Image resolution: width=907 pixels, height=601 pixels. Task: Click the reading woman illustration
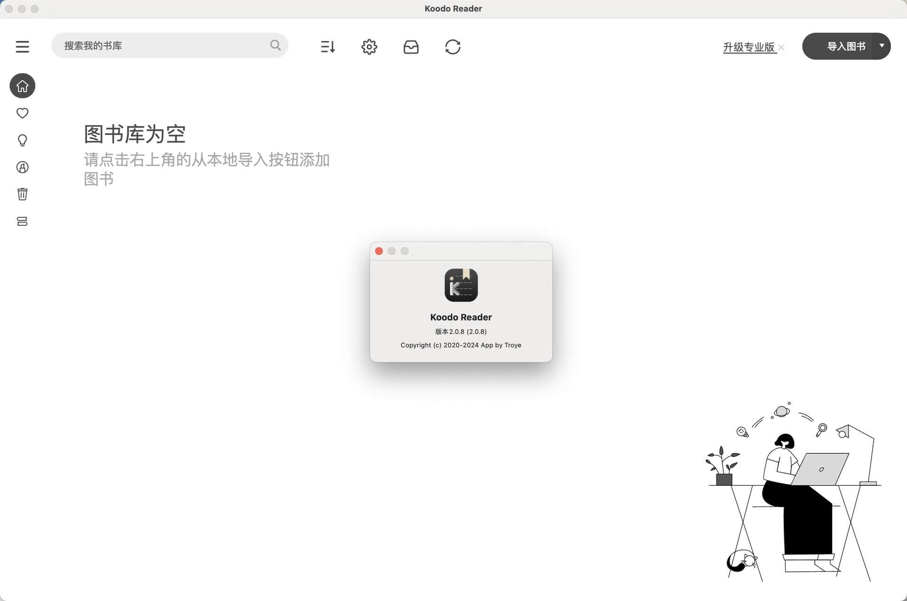coord(794,491)
